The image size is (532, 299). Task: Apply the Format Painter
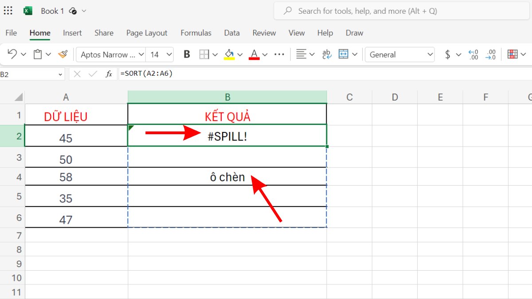63,54
